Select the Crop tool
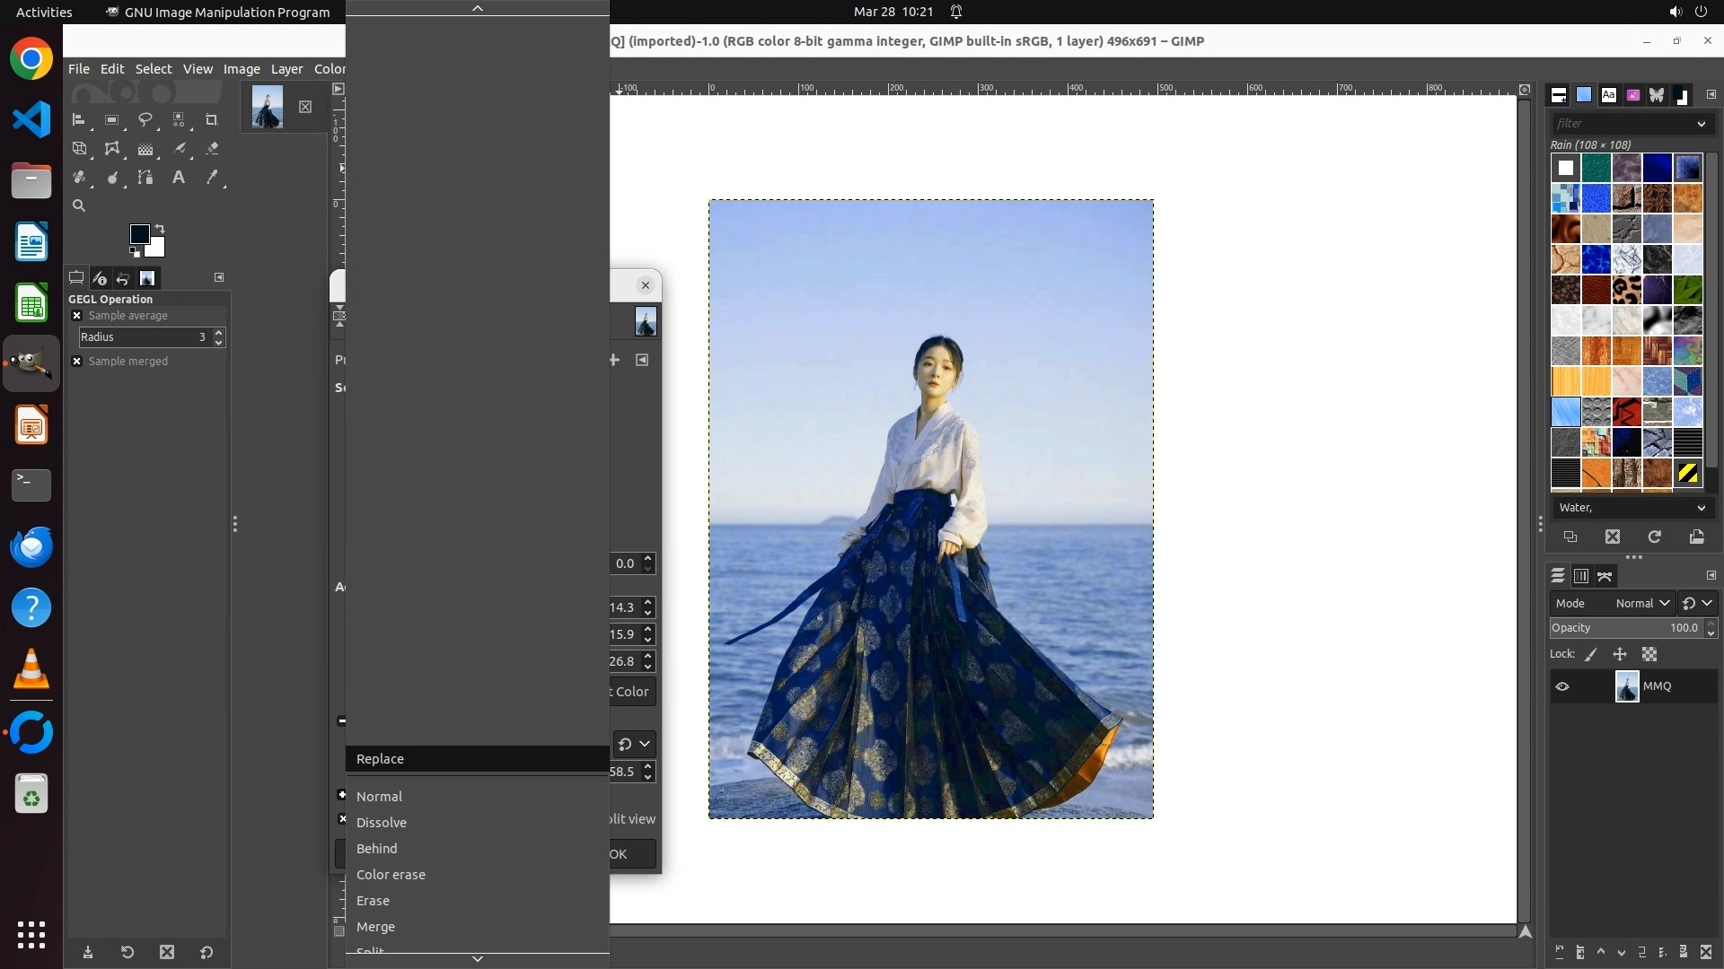The height and width of the screenshot is (969, 1724). click(212, 119)
